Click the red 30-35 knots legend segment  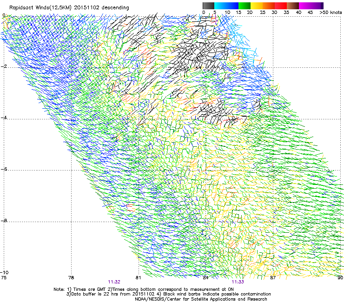(281, 6)
